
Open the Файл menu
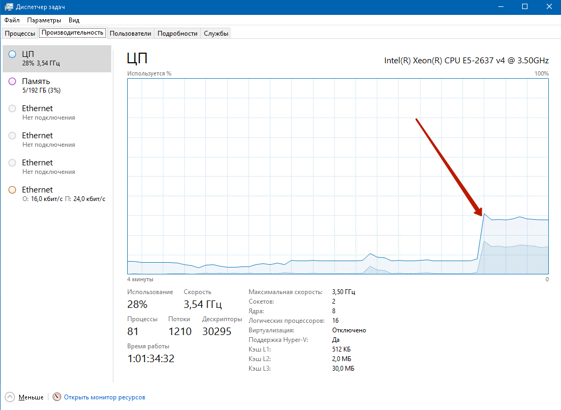12,20
